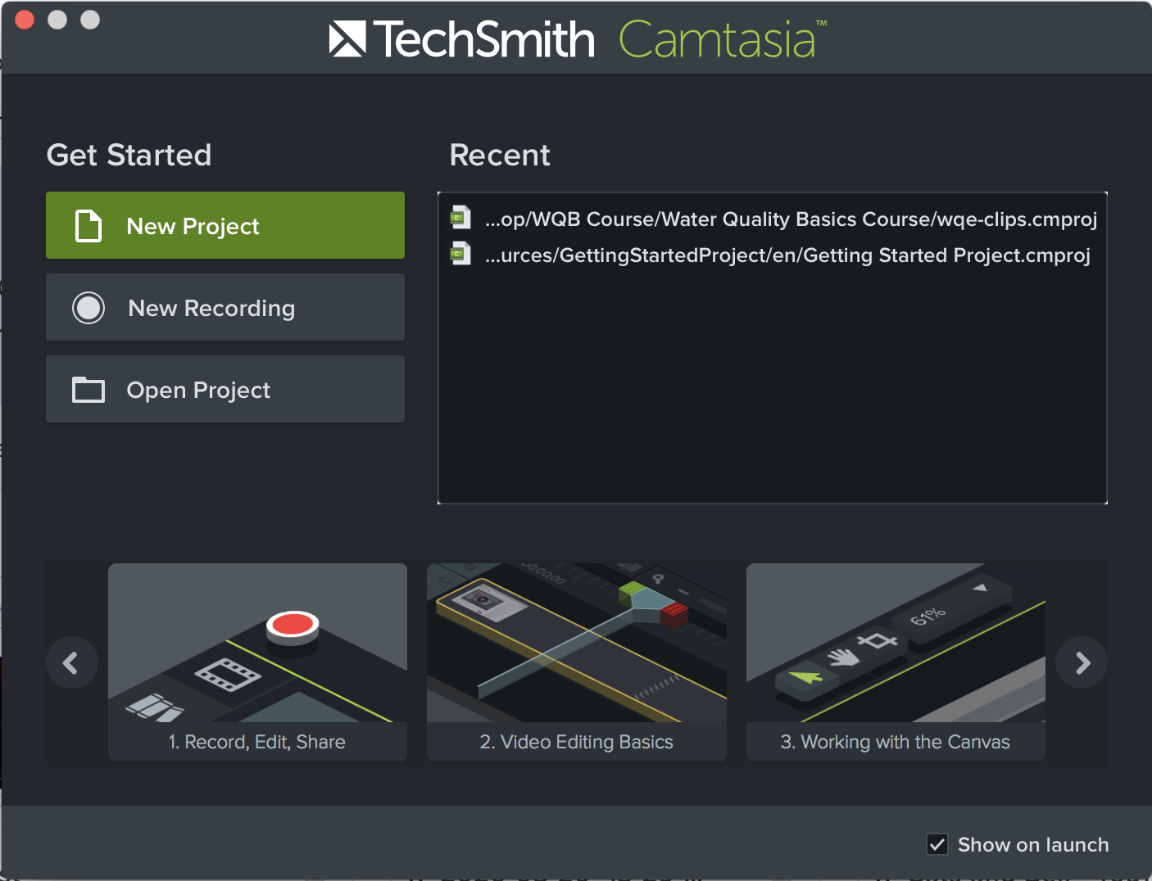Viewport: 1152px width, 881px height.
Task: Open the Video Editing Basics tutorial thumbnail
Action: tap(577, 662)
